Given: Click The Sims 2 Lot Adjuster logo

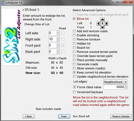Looking at the screenshot, I should pos(11,37).
